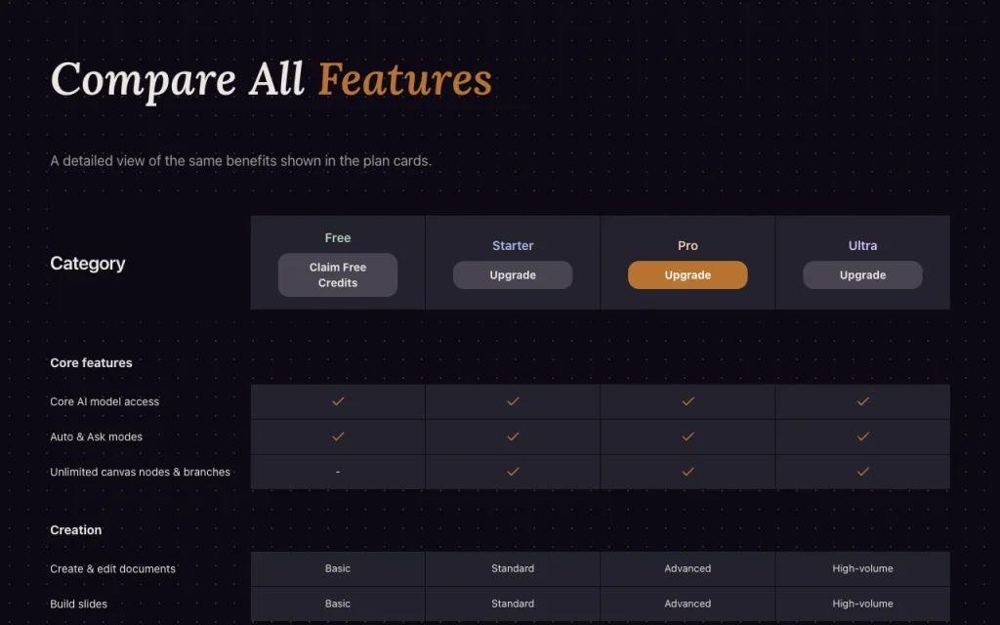This screenshot has height=625, width=1000.
Task: Click the Ultra checkmark for Unlimited canvas nodes
Action: click(863, 472)
